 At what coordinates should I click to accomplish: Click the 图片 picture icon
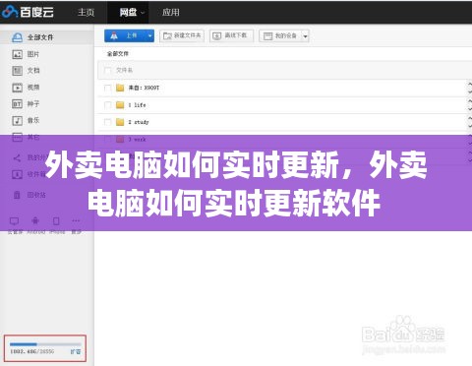(17, 54)
